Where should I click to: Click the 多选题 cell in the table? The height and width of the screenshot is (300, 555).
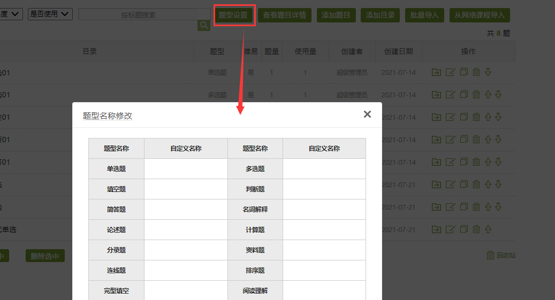(217, 95)
